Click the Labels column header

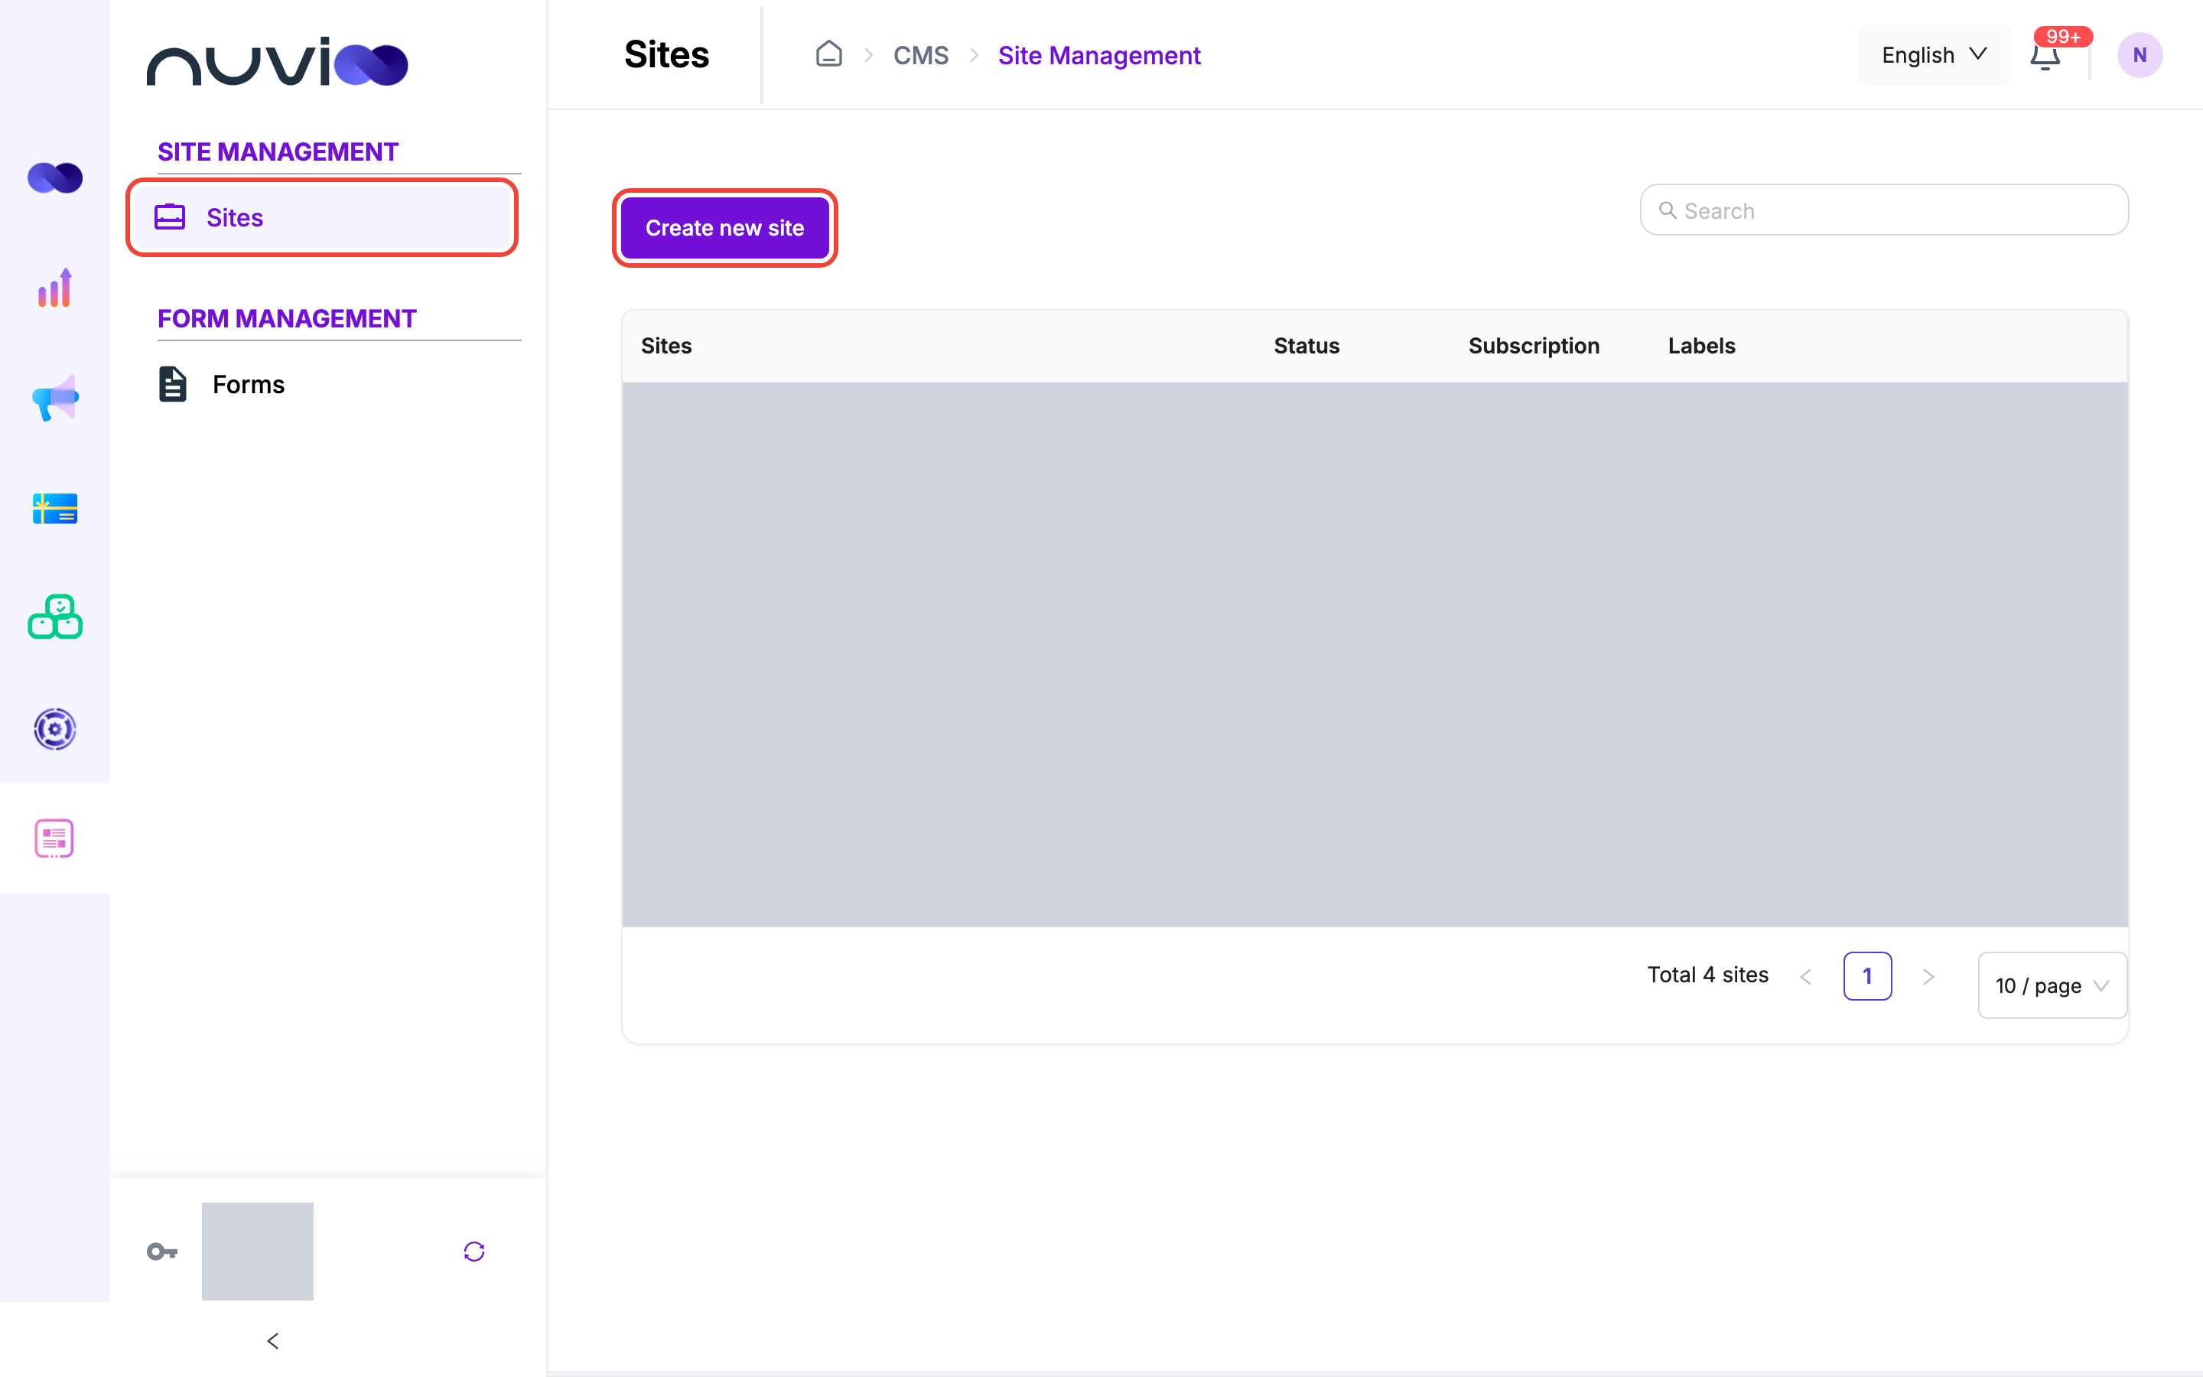(1701, 346)
